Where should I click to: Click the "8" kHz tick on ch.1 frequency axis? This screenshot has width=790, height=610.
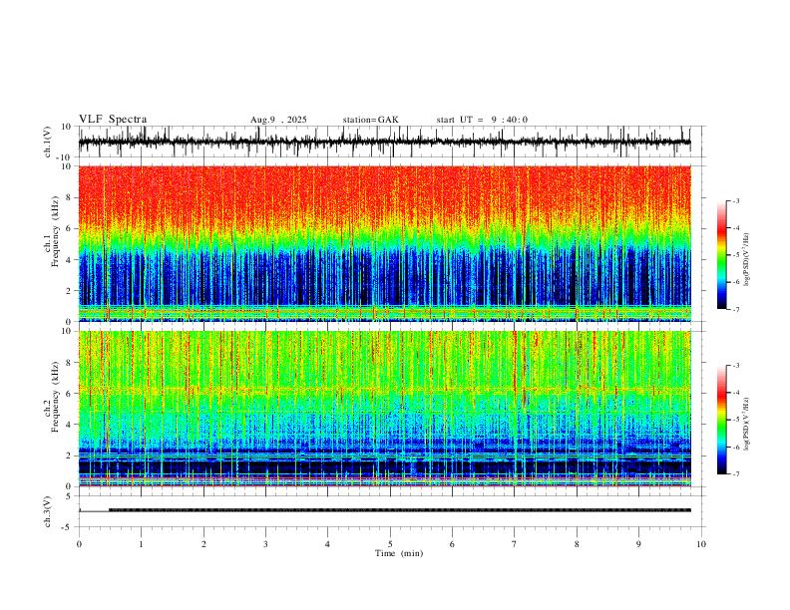[x=70, y=197]
